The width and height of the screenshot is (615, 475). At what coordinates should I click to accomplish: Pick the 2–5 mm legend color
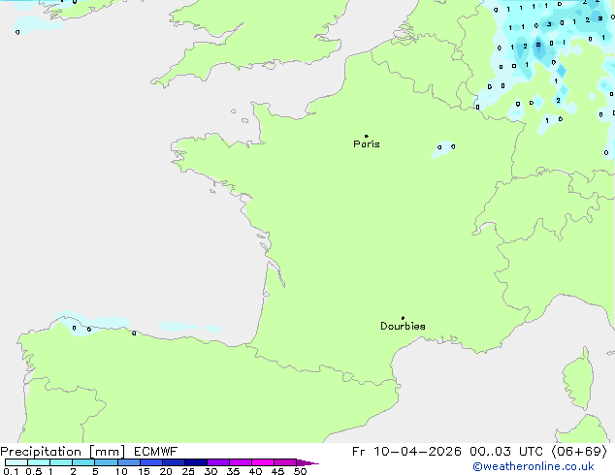[83, 462]
